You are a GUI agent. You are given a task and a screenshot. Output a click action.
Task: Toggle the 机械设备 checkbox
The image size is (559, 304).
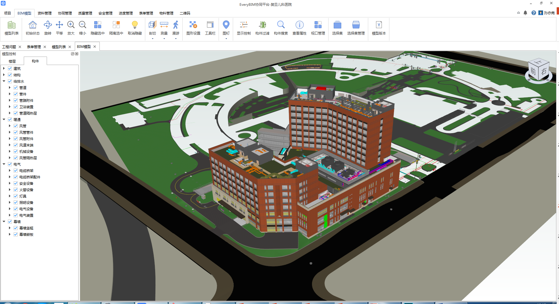tap(16, 151)
